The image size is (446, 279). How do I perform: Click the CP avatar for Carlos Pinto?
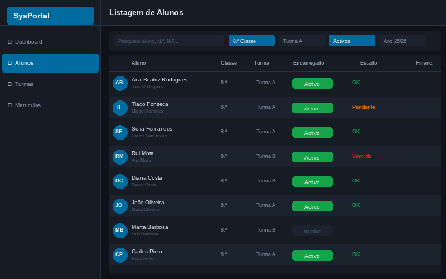coord(120,255)
